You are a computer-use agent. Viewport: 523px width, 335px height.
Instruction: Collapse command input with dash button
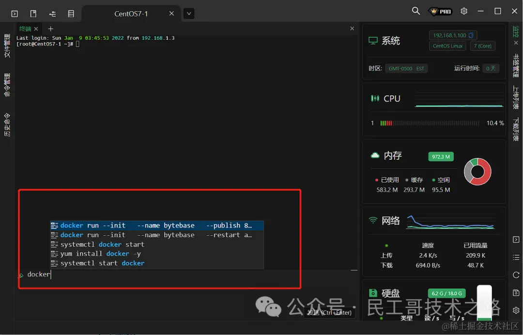click(354, 270)
